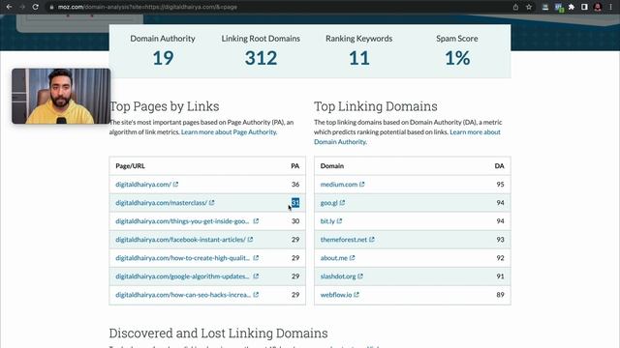The height and width of the screenshot is (348, 620).
Task: Click DA value 95 for medium.com
Action: pyautogui.click(x=500, y=185)
